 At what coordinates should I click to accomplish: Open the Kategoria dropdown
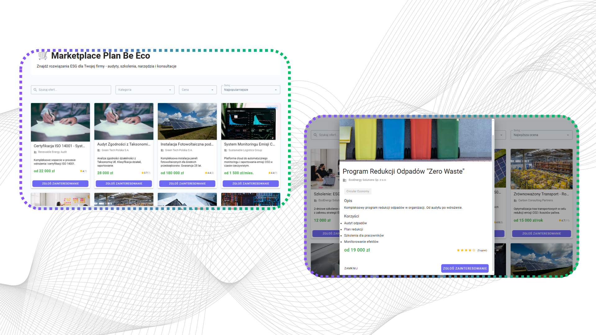tap(145, 90)
